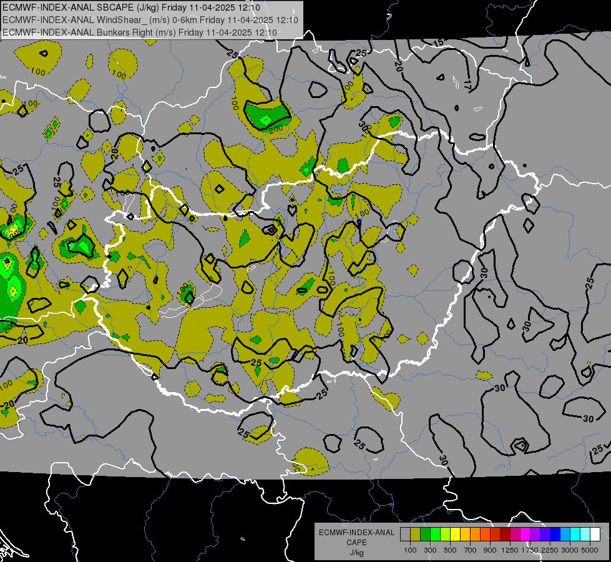Click the deep pink 1250 legend swatch
611x562 pixels.
coord(515,535)
